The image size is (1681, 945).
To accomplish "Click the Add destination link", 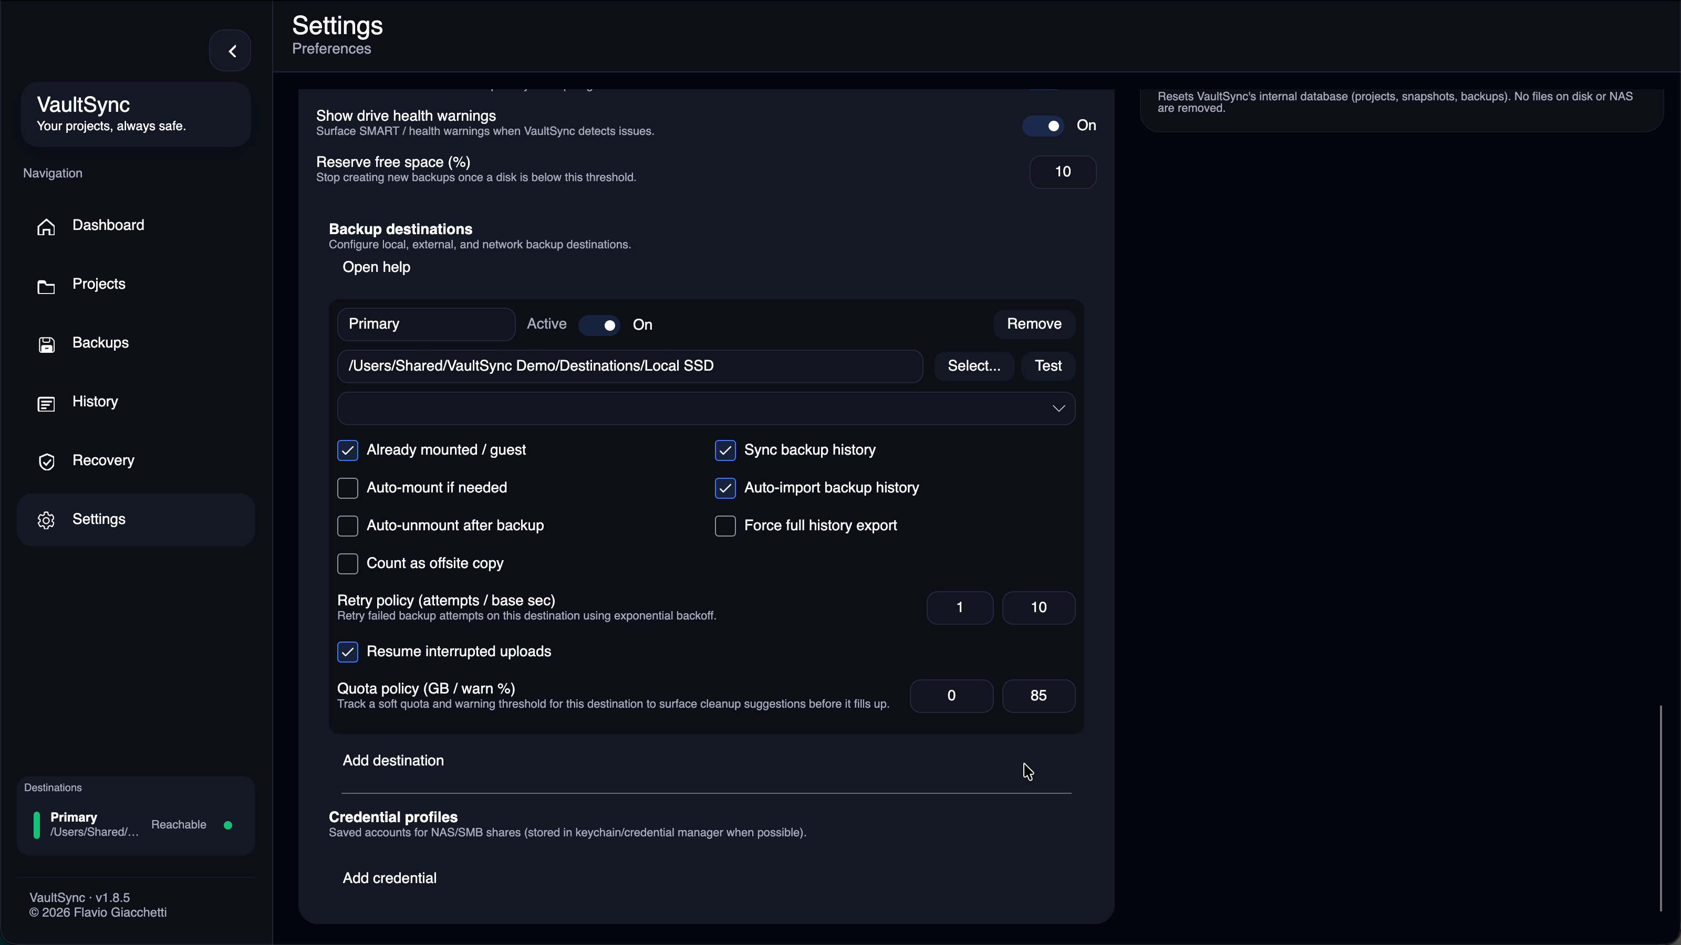I will (393, 760).
